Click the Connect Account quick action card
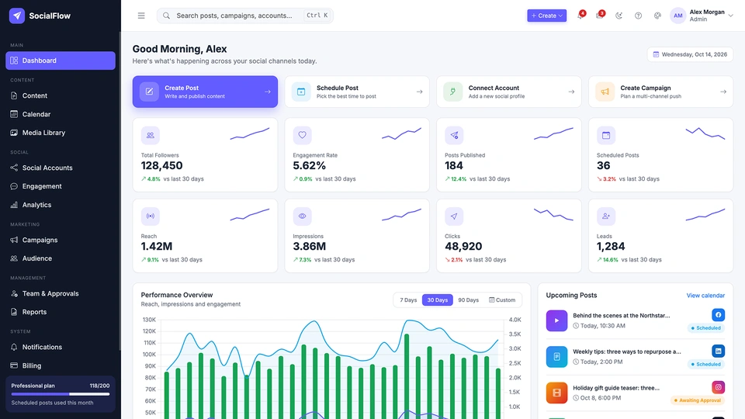The height and width of the screenshot is (419, 745). (x=509, y=92)
